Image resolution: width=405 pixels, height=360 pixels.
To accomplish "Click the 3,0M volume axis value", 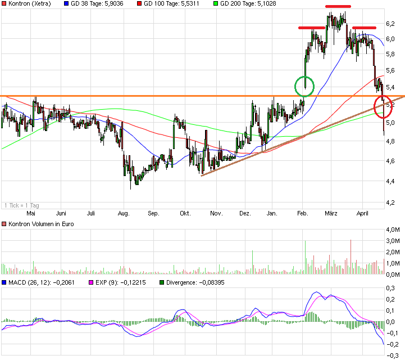I will pyautogui.click(x=393, y=241).
